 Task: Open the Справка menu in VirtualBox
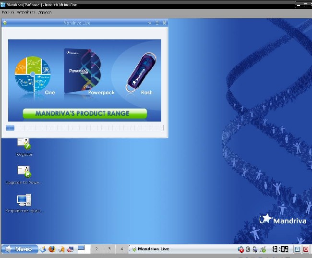click(x=45, y=12)
